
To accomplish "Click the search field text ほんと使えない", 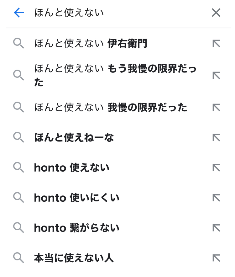I will click(x=69, y=13).
